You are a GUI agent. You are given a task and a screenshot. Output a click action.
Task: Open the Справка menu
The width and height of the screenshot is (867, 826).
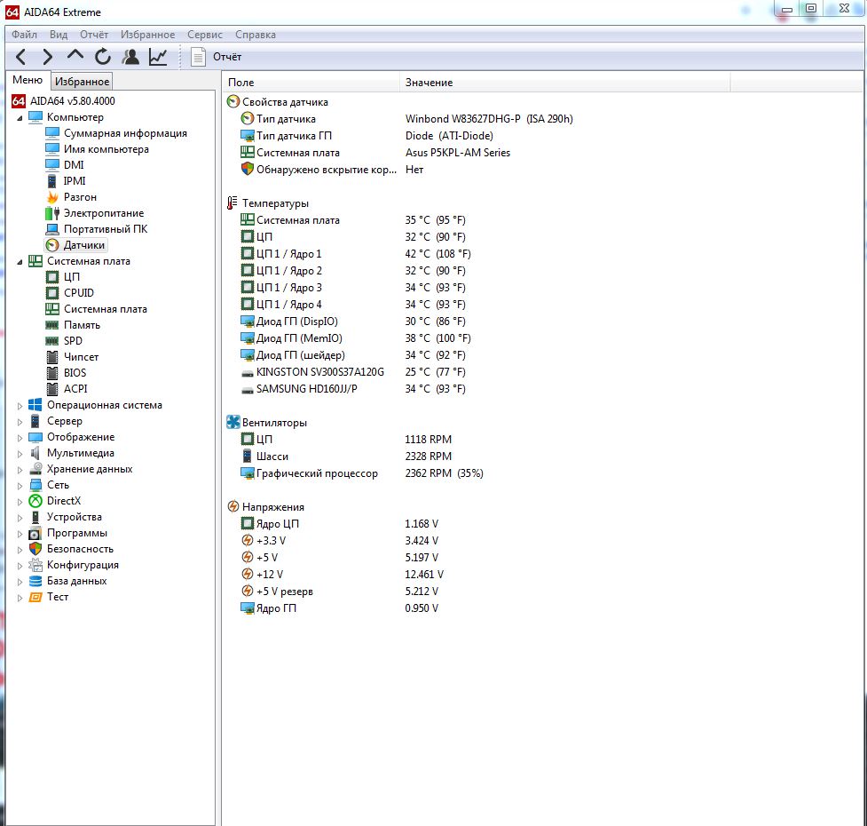[x=255, y=35]
